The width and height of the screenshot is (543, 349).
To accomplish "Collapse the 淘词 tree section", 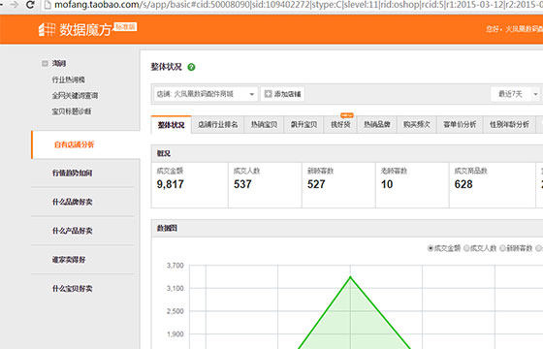I will 45,63.
